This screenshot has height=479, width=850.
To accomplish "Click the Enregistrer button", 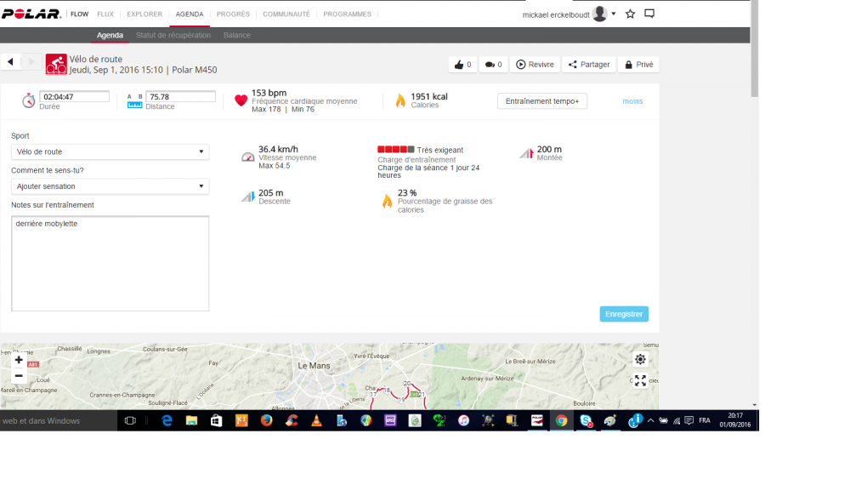I will pyautogui.click(x=623, y=314).
